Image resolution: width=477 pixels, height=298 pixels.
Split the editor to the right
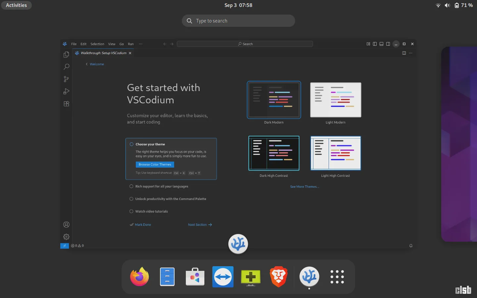click(404, 53)
